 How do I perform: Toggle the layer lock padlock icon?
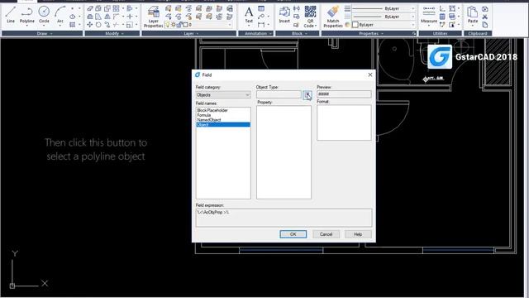tap(180, 25)
